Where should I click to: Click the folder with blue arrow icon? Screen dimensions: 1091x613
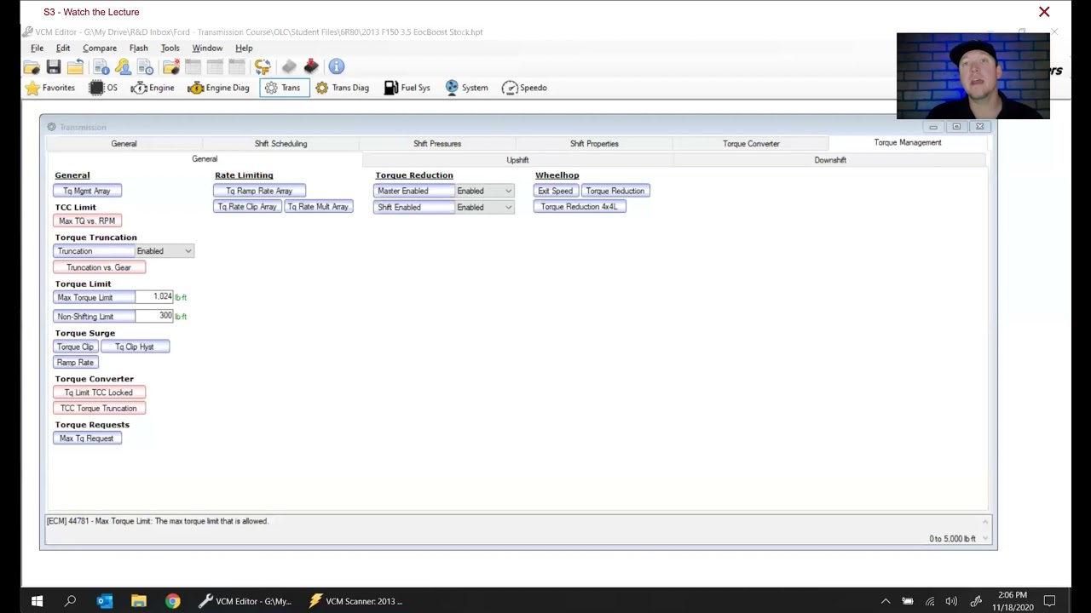75,66
